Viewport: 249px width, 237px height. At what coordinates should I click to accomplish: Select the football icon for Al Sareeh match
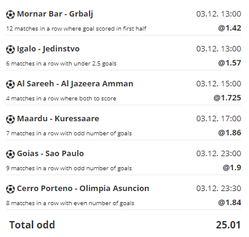coord(10,85)
